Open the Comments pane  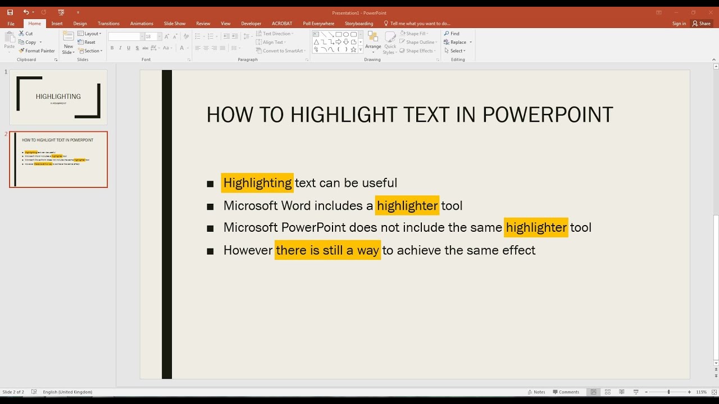[566, 392]
